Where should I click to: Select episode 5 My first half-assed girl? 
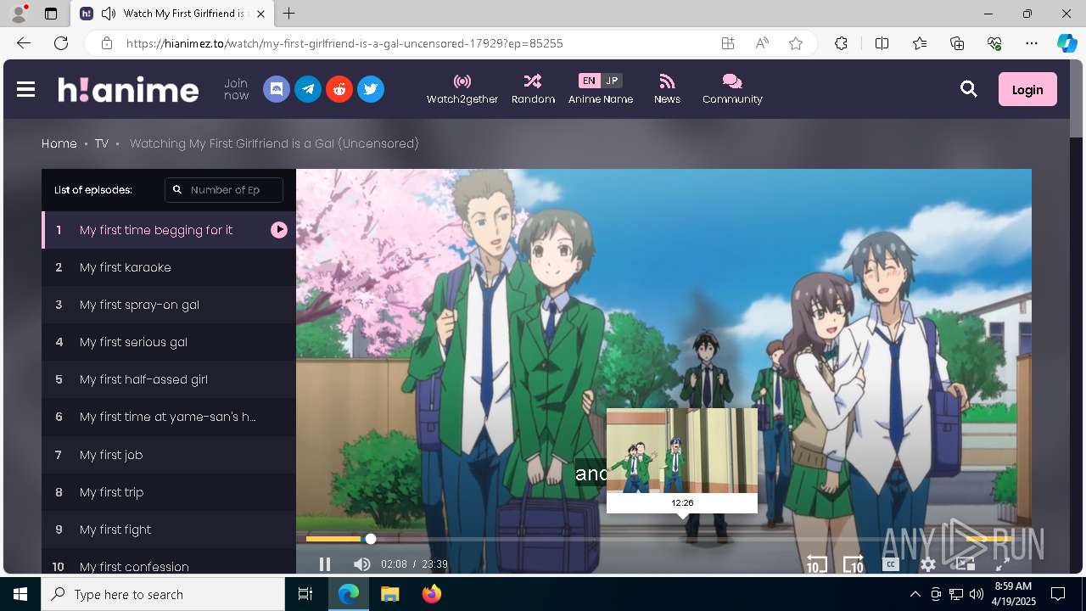(169, 379)
